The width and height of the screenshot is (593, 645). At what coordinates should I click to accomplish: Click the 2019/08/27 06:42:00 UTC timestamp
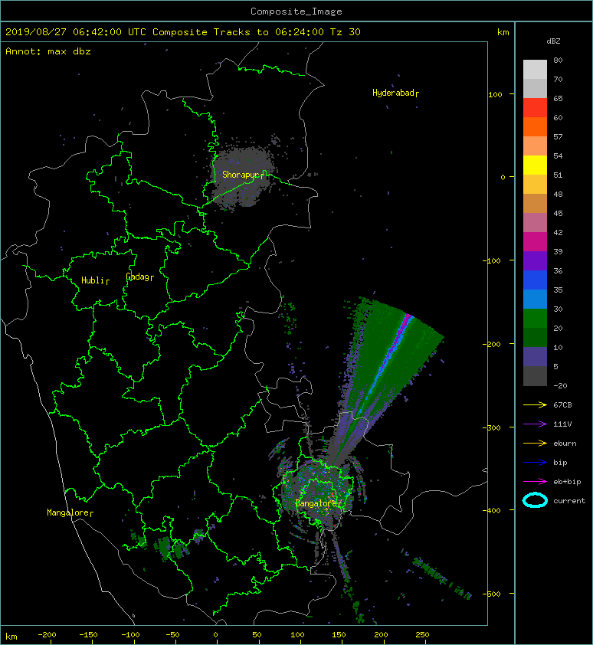coord(76,32)
